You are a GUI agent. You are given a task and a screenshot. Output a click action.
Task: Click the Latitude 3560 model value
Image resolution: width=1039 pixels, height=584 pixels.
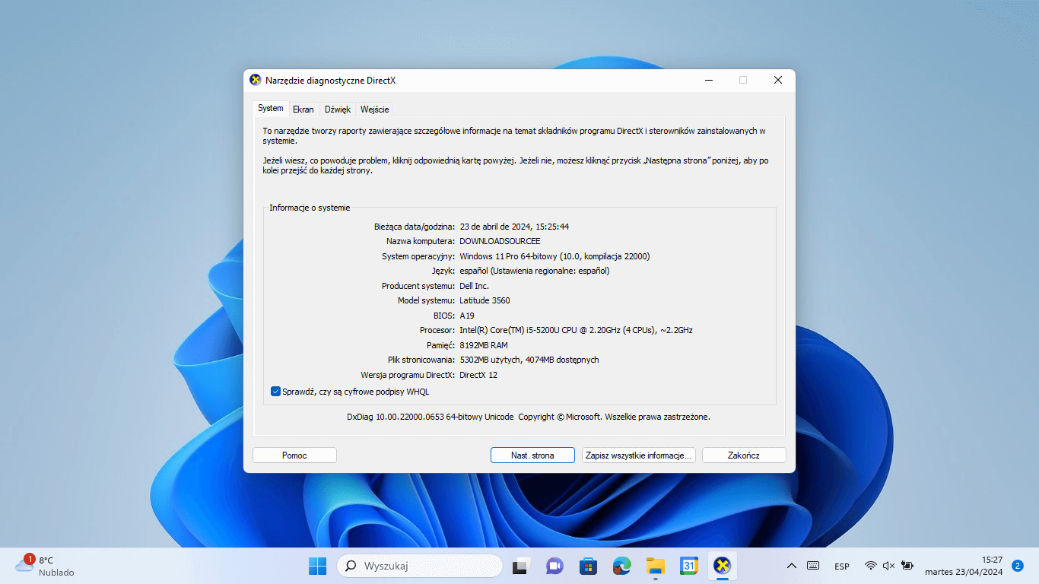(485, 300)
